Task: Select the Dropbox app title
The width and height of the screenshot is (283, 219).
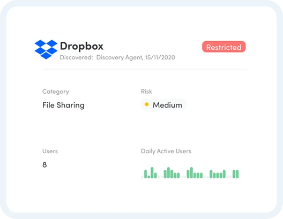Action: pos(82,46)
